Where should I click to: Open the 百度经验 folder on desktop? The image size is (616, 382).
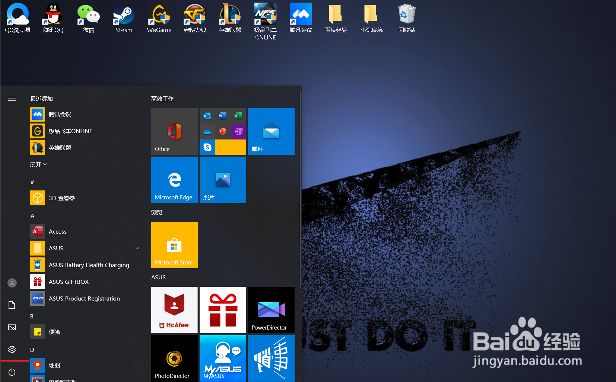336,18
